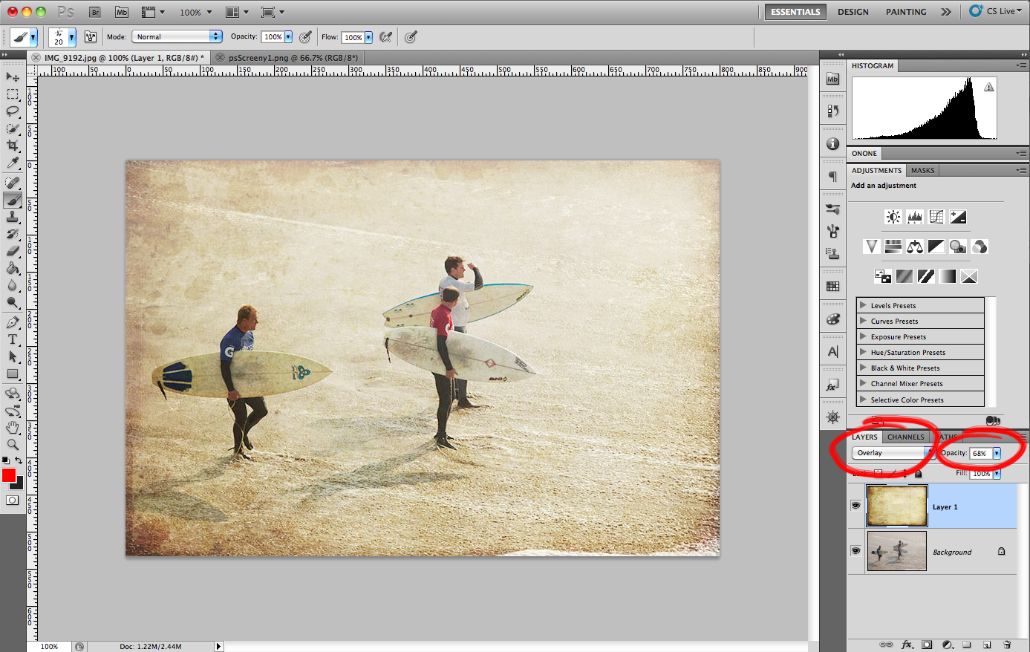Toggle the Brush panel button
The width and height of the screenshot is (1030, 652).
pyautogui.click(x=91, y=36)
